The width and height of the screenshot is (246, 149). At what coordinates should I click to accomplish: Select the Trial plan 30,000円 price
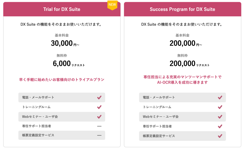65,44
